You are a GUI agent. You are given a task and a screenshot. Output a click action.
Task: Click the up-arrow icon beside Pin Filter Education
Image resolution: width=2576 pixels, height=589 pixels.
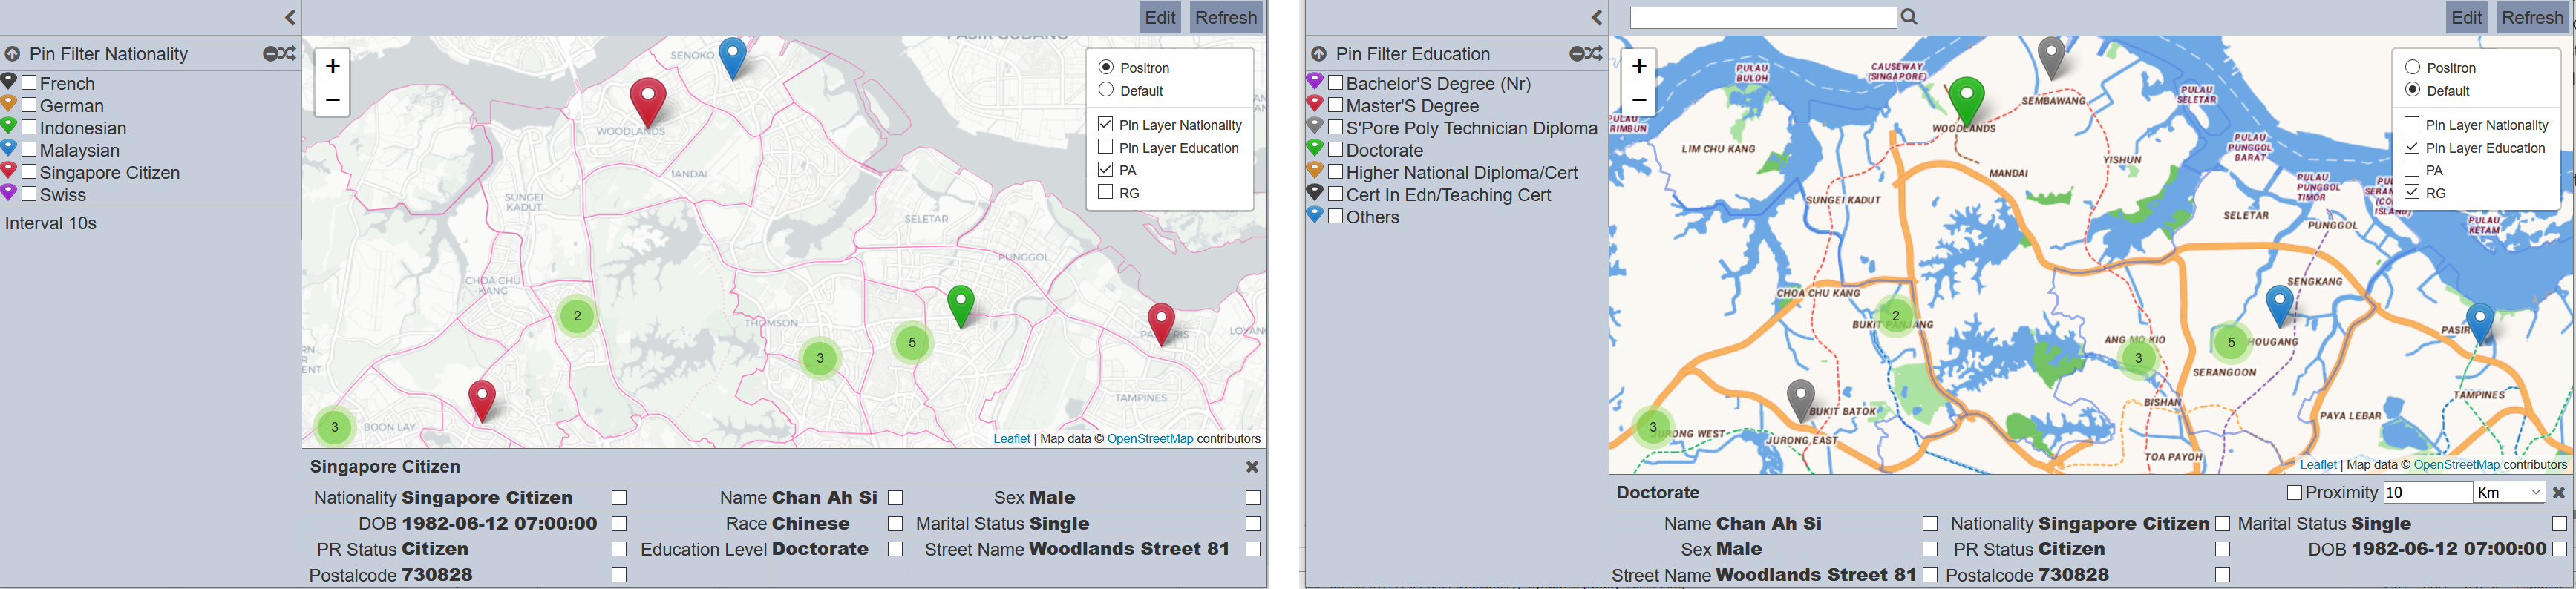(x=1318, y=54)
